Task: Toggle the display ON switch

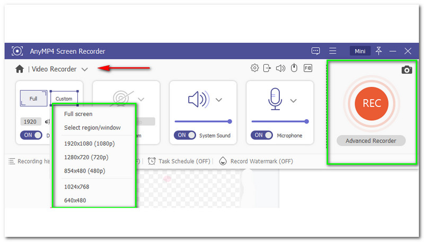Action: click(31, 135)
